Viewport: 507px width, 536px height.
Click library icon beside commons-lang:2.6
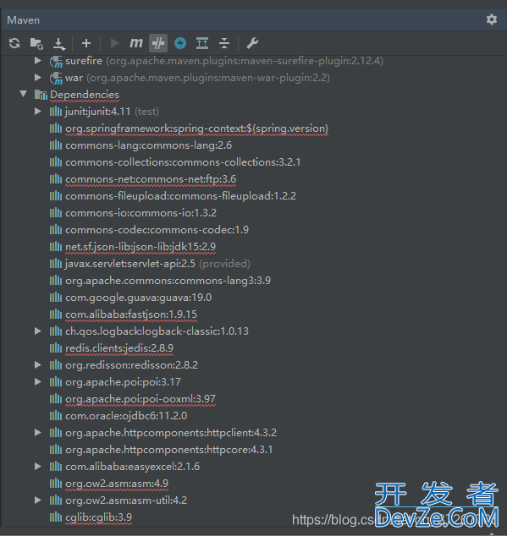point(56,145)
